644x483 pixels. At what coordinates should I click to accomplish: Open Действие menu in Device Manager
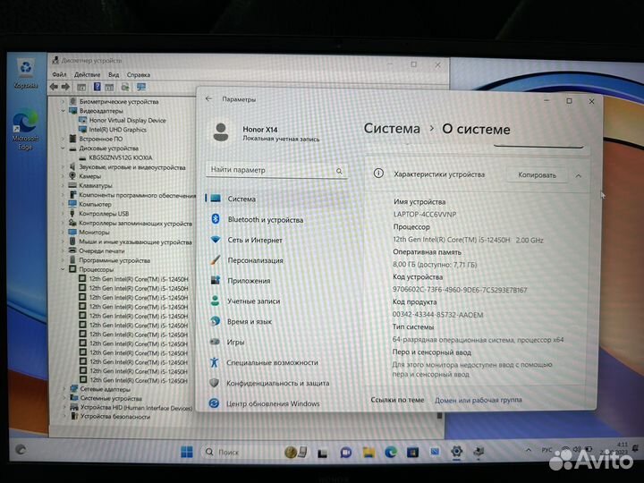(x=87, y=75)
